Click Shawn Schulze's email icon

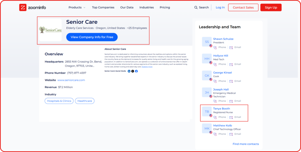231,47
